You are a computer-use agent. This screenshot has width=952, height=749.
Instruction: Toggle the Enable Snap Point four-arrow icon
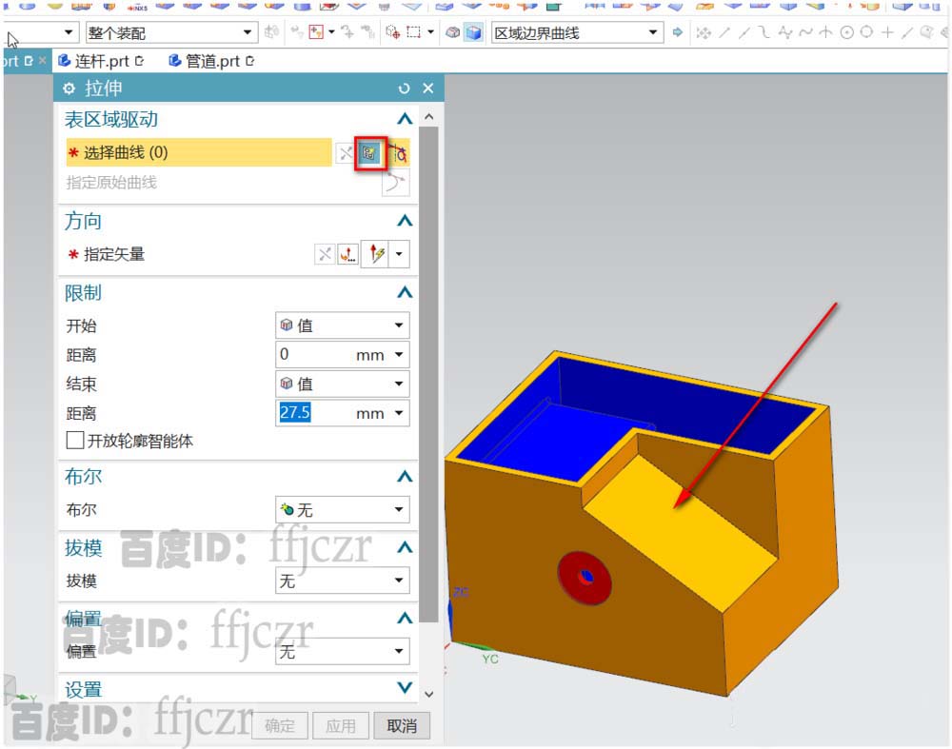(704, 32)
